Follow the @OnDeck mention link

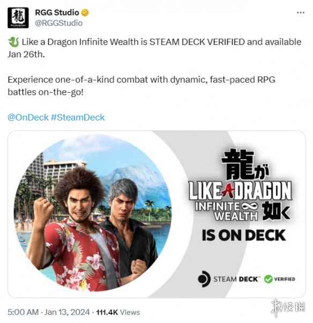click(28, 117)
